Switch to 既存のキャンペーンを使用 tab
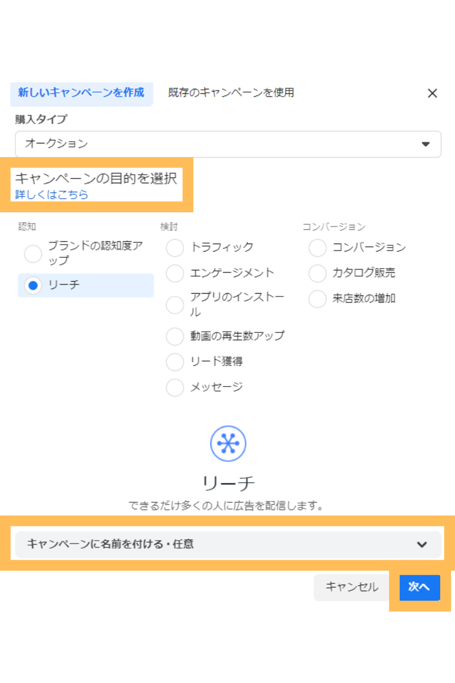The width and height of the screenshot is (455, 683). pos(231,93)
